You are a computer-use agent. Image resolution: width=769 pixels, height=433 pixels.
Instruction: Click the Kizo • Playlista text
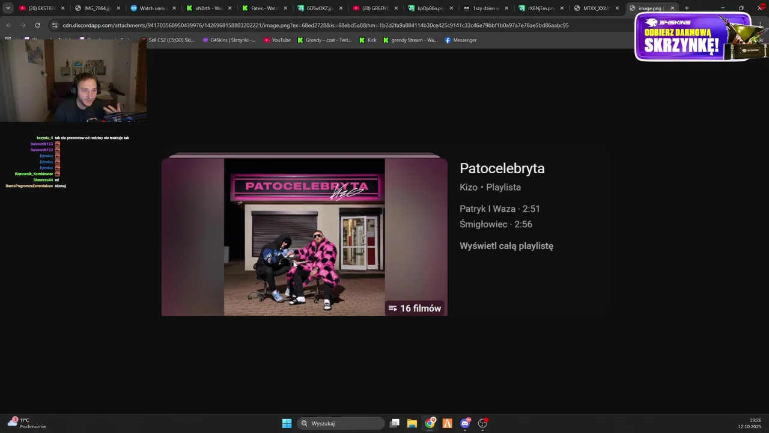coord(490,187)
